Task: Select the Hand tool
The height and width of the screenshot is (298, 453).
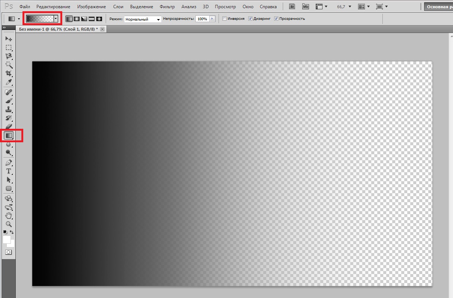Action: coord(8,216)
